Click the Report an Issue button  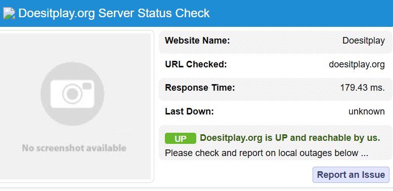(x=351, y=175)
